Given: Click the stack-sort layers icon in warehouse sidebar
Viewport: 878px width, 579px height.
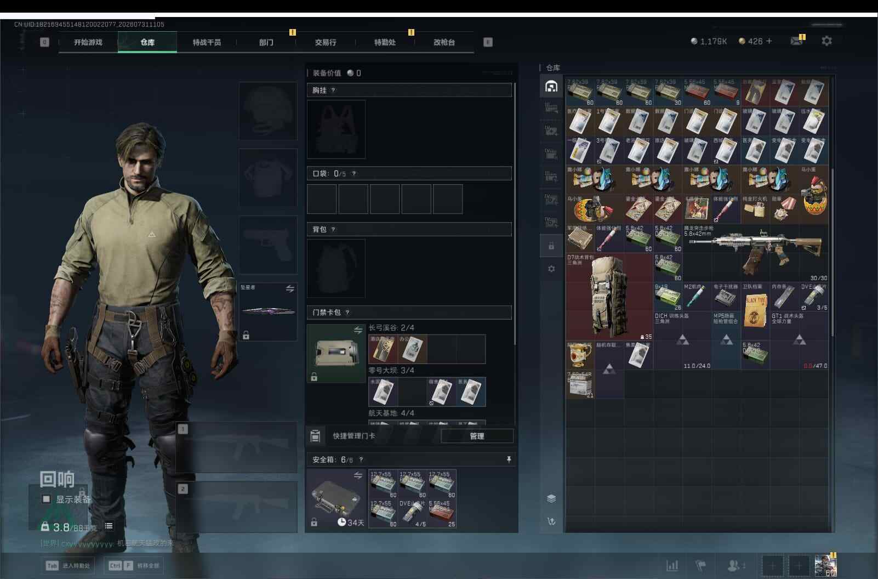Looking at the screenshot, I should click(551, 498).
